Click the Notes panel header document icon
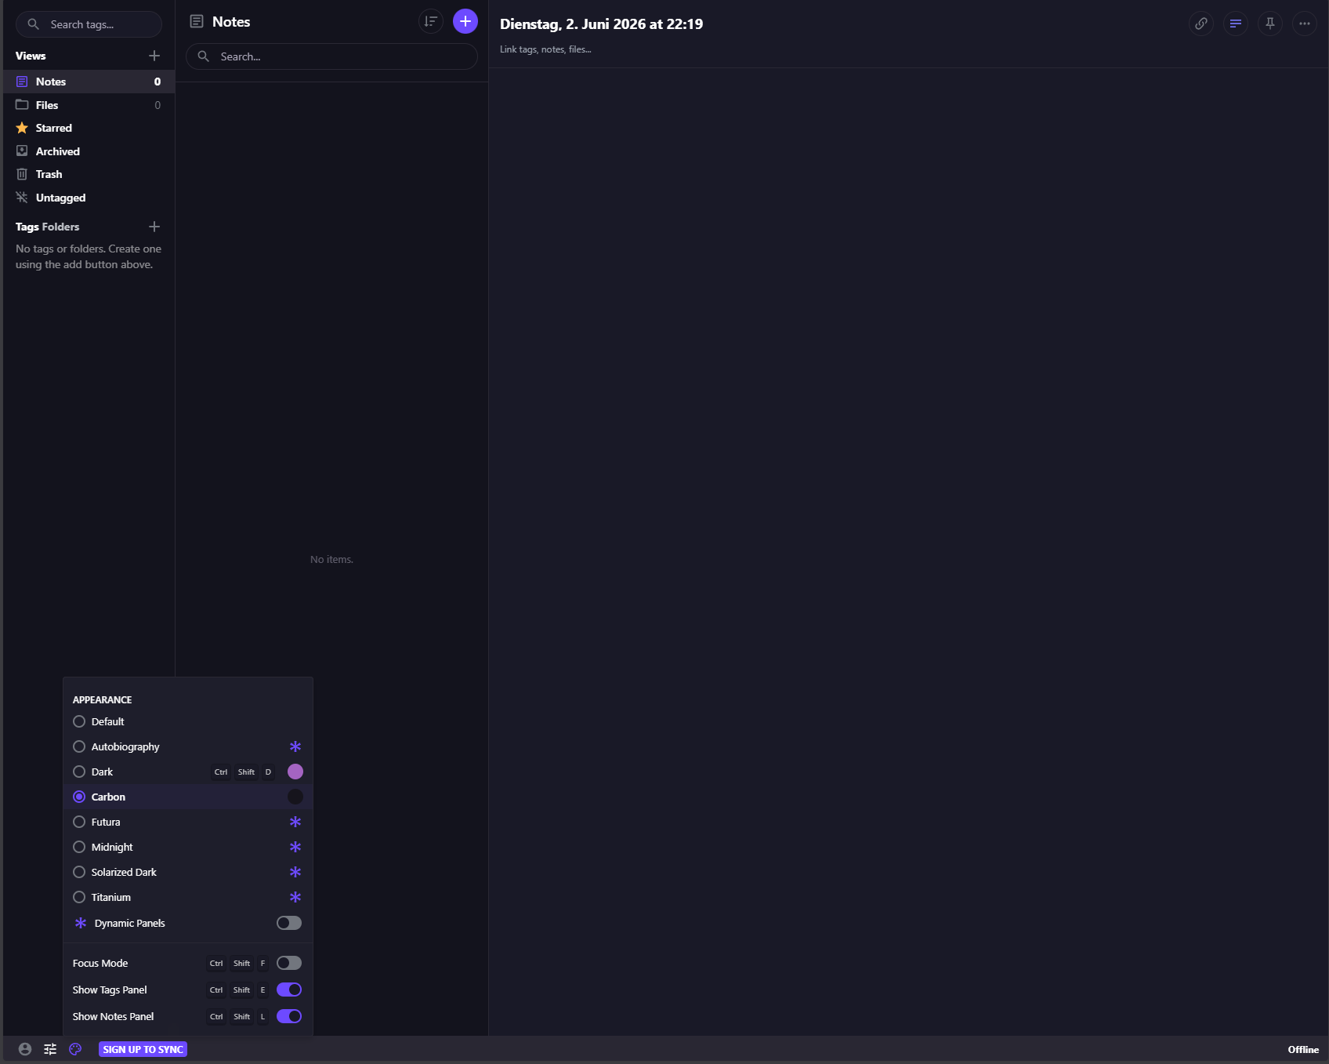 tap(197, 21)
